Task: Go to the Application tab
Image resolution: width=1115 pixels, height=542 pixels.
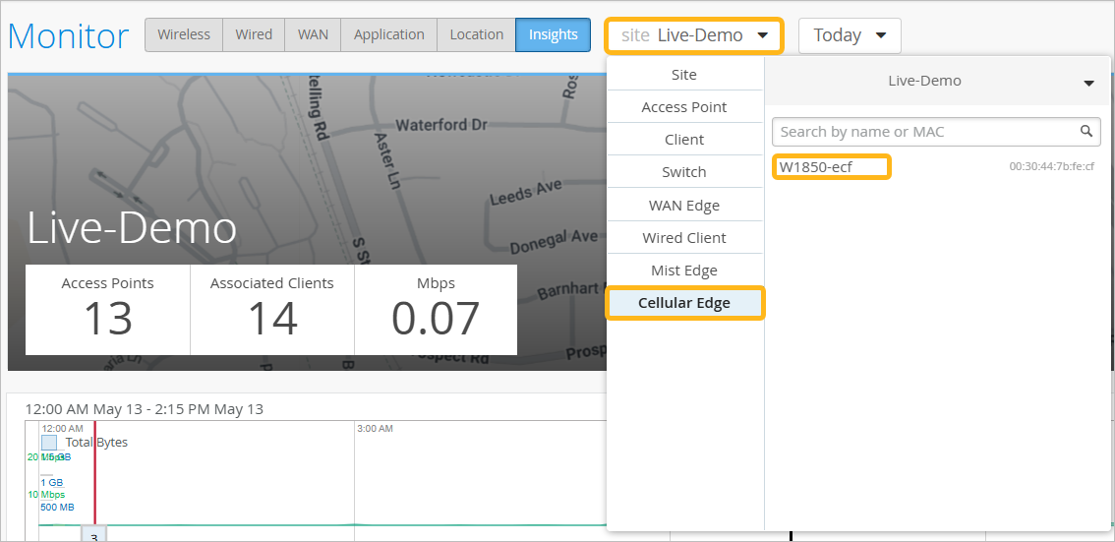Action: (x=388, y=34)
